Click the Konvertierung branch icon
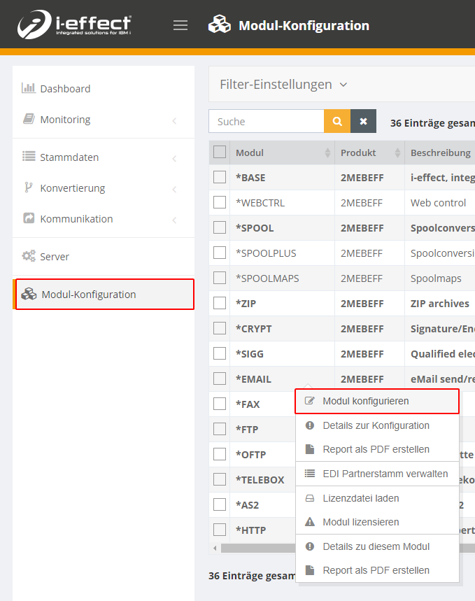Screen dimensions: 475x601 click(29, 188)
